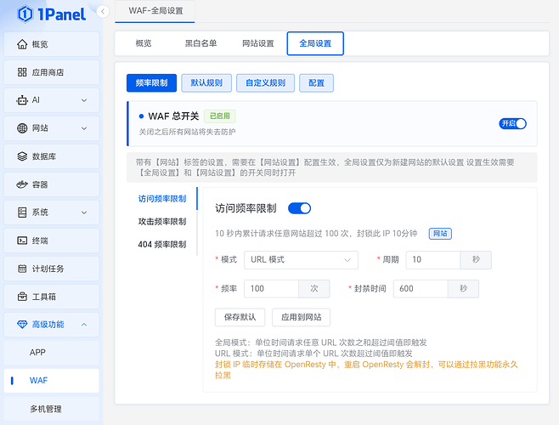Open 应用商店 in the sidebar

(x=52, y=72)
